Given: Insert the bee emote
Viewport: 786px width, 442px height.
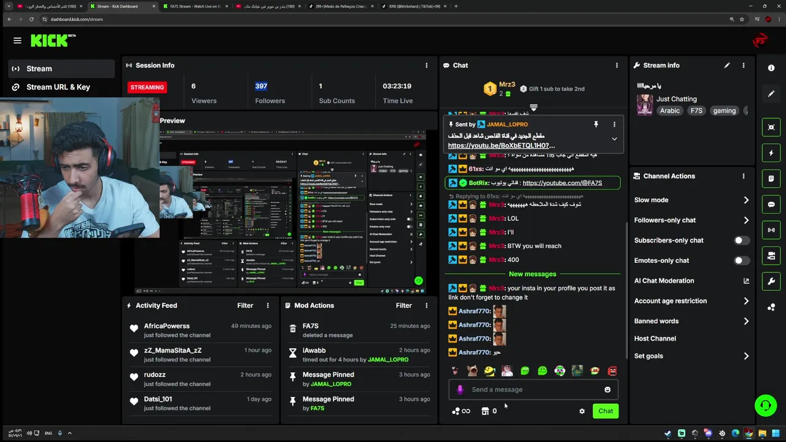Looking at the screenshot, I should [489, 371].
